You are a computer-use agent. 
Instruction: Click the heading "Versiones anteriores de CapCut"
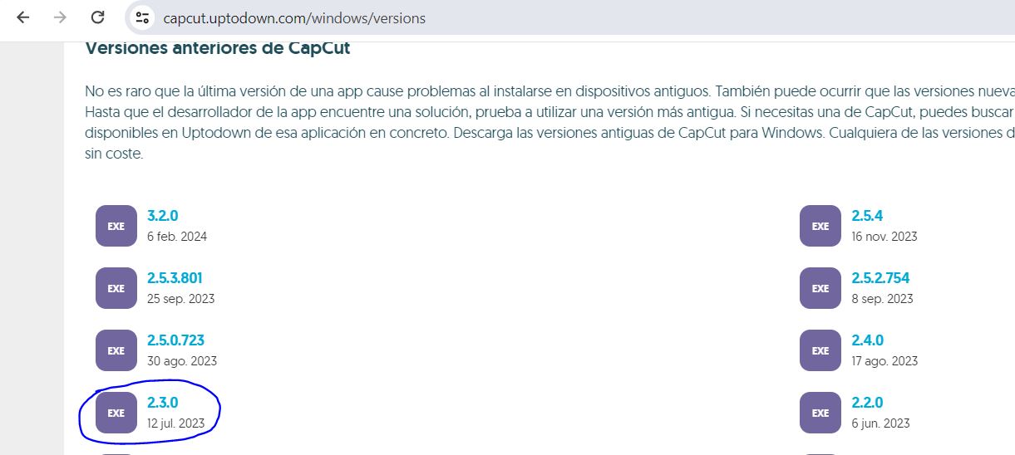pyautogui.click(x=218, y=48)
